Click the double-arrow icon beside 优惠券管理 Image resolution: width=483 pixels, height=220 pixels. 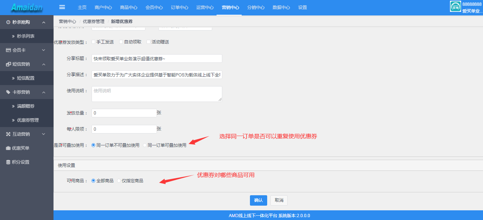(13, 120)
